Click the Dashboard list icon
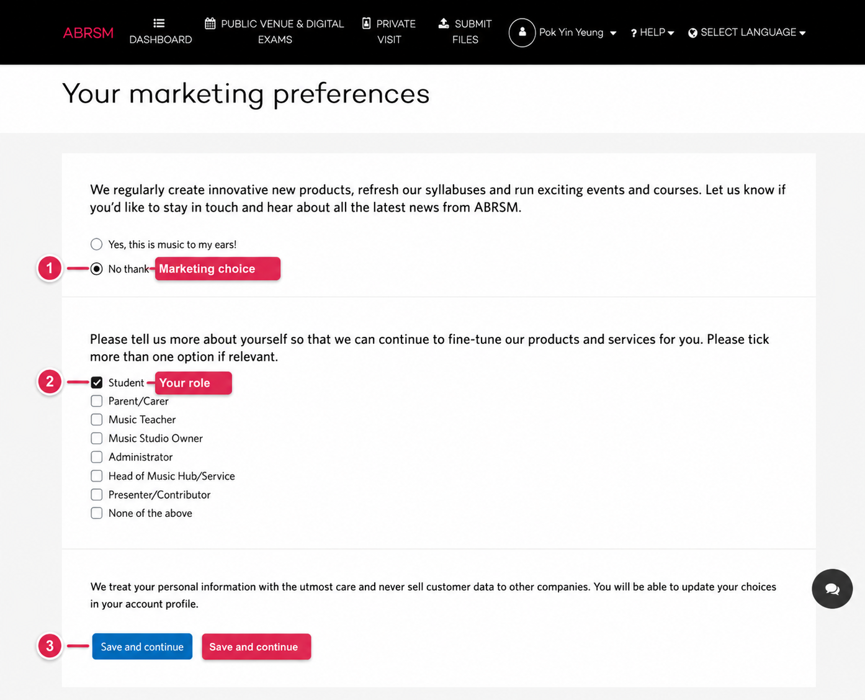The height and width of the screenshot is (700, 865). click(x=159, y=23)
